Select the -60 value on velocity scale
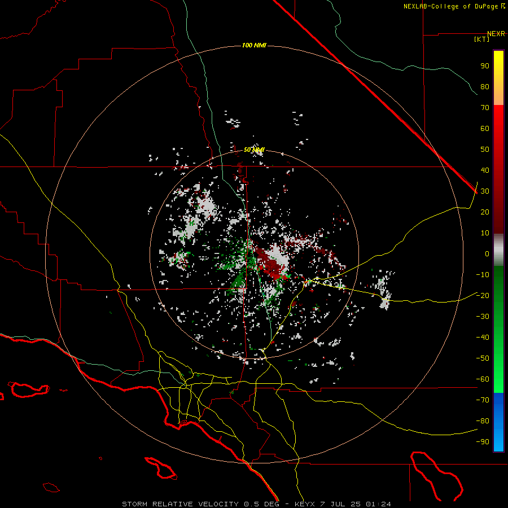The height and width of the screenshot is (508, 508). (483, 379)
